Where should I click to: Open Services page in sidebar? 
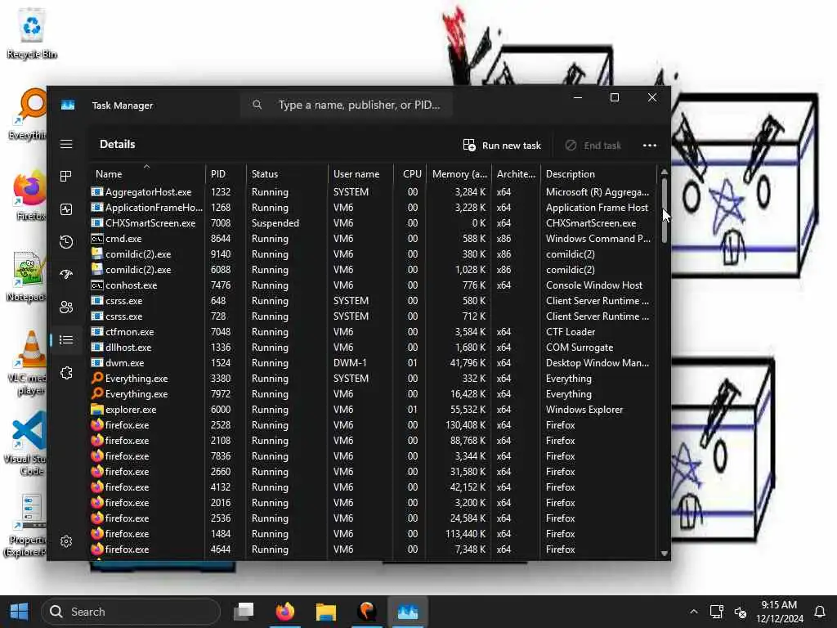[x=66, y=373]
